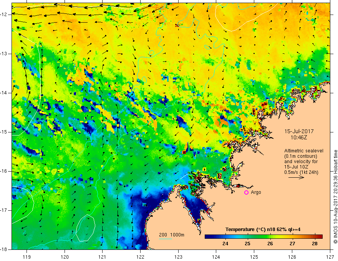Image resolution: width=338 pixels, height=261 pixels.
Task: Click the '(0.1m contours)' legend text
Action: 300,156
